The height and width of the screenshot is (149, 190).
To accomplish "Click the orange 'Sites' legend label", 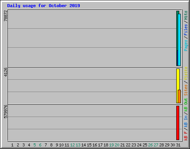I will [x=186, y=90].
